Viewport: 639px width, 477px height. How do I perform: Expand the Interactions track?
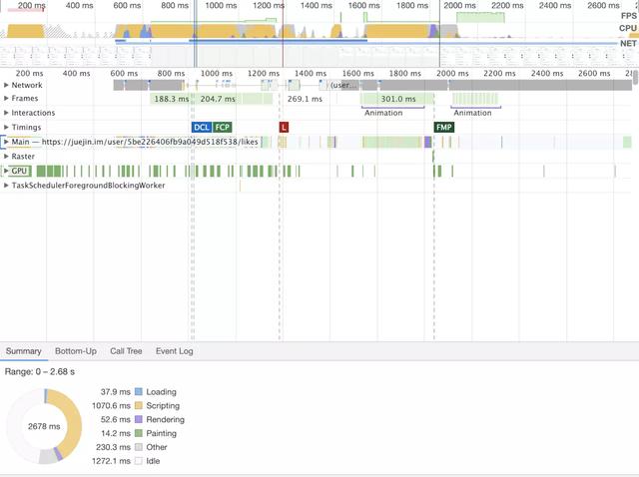pos(6,113)
